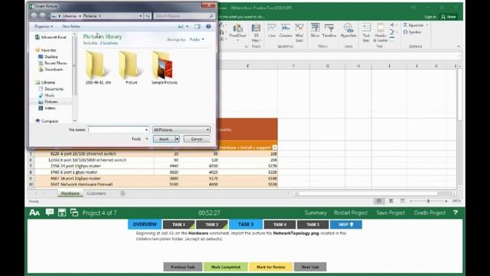This screenshot has width=490, height=276.
Task: Click the speech bubble icon in test bar
Action: point(49,212)
